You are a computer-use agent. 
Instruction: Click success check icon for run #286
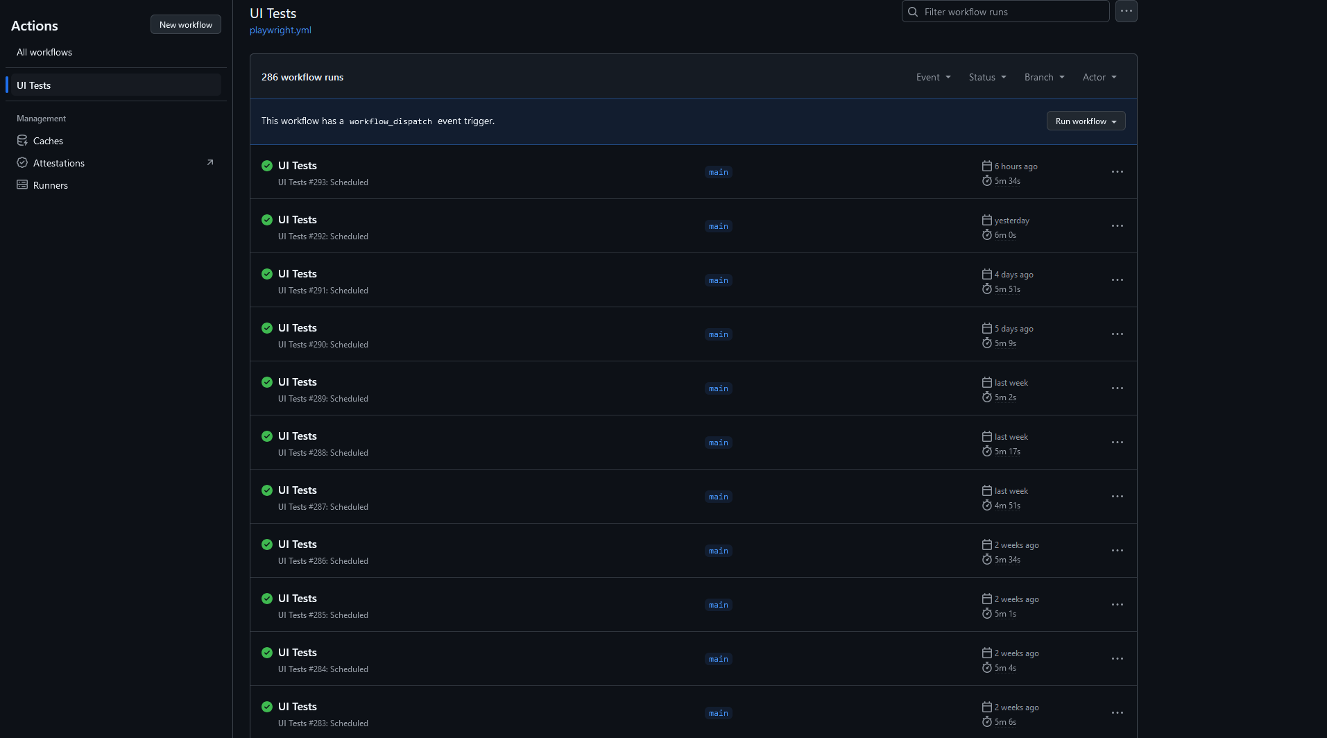pos(267,544)
